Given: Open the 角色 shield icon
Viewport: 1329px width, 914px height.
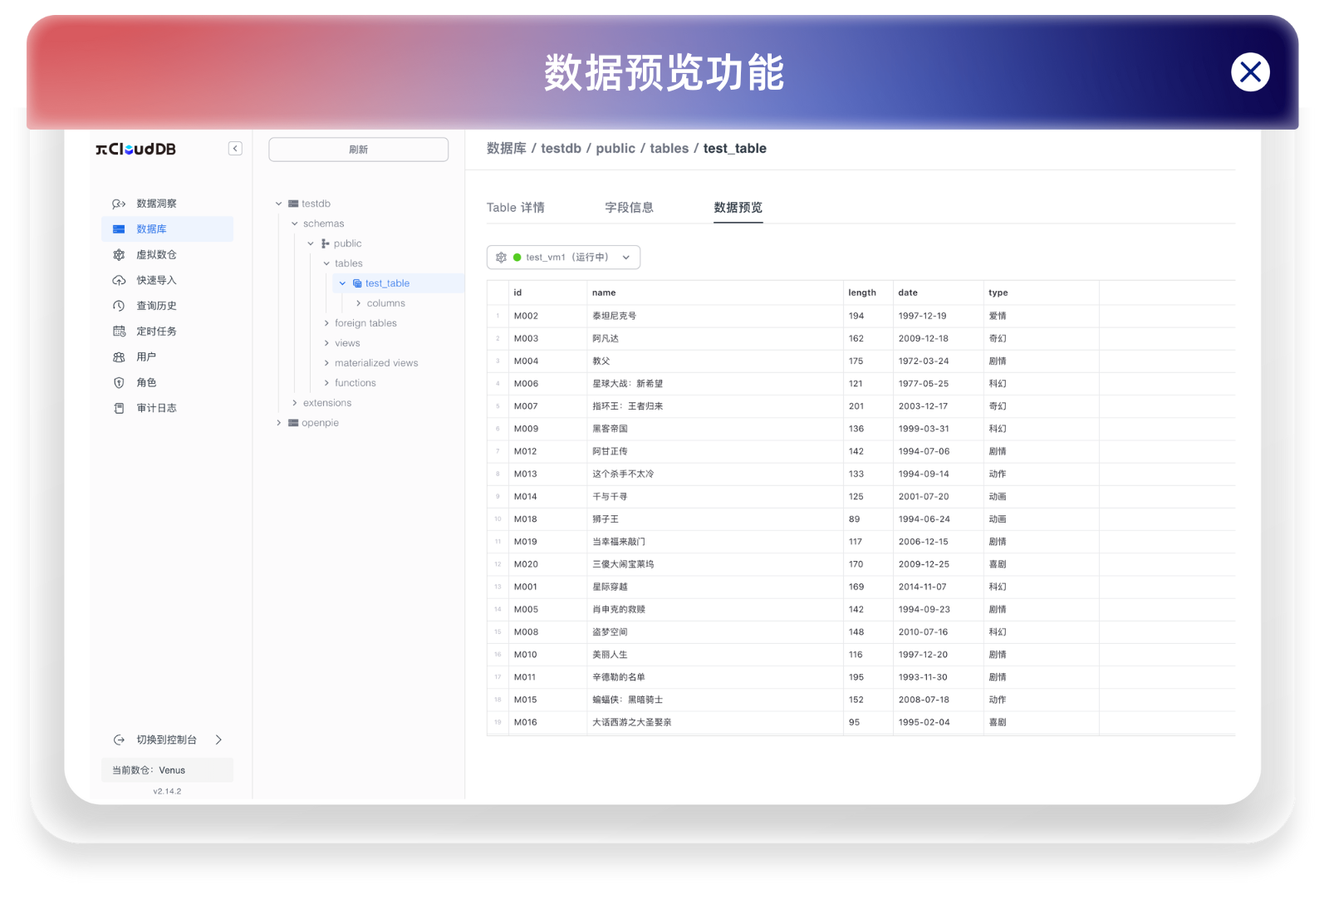Looking at the screenshot, I should 119,383.
